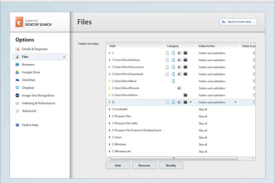Click Skip all in the C:\Windows row
Screen dimensions: 275x183
[x=203, y=144]
